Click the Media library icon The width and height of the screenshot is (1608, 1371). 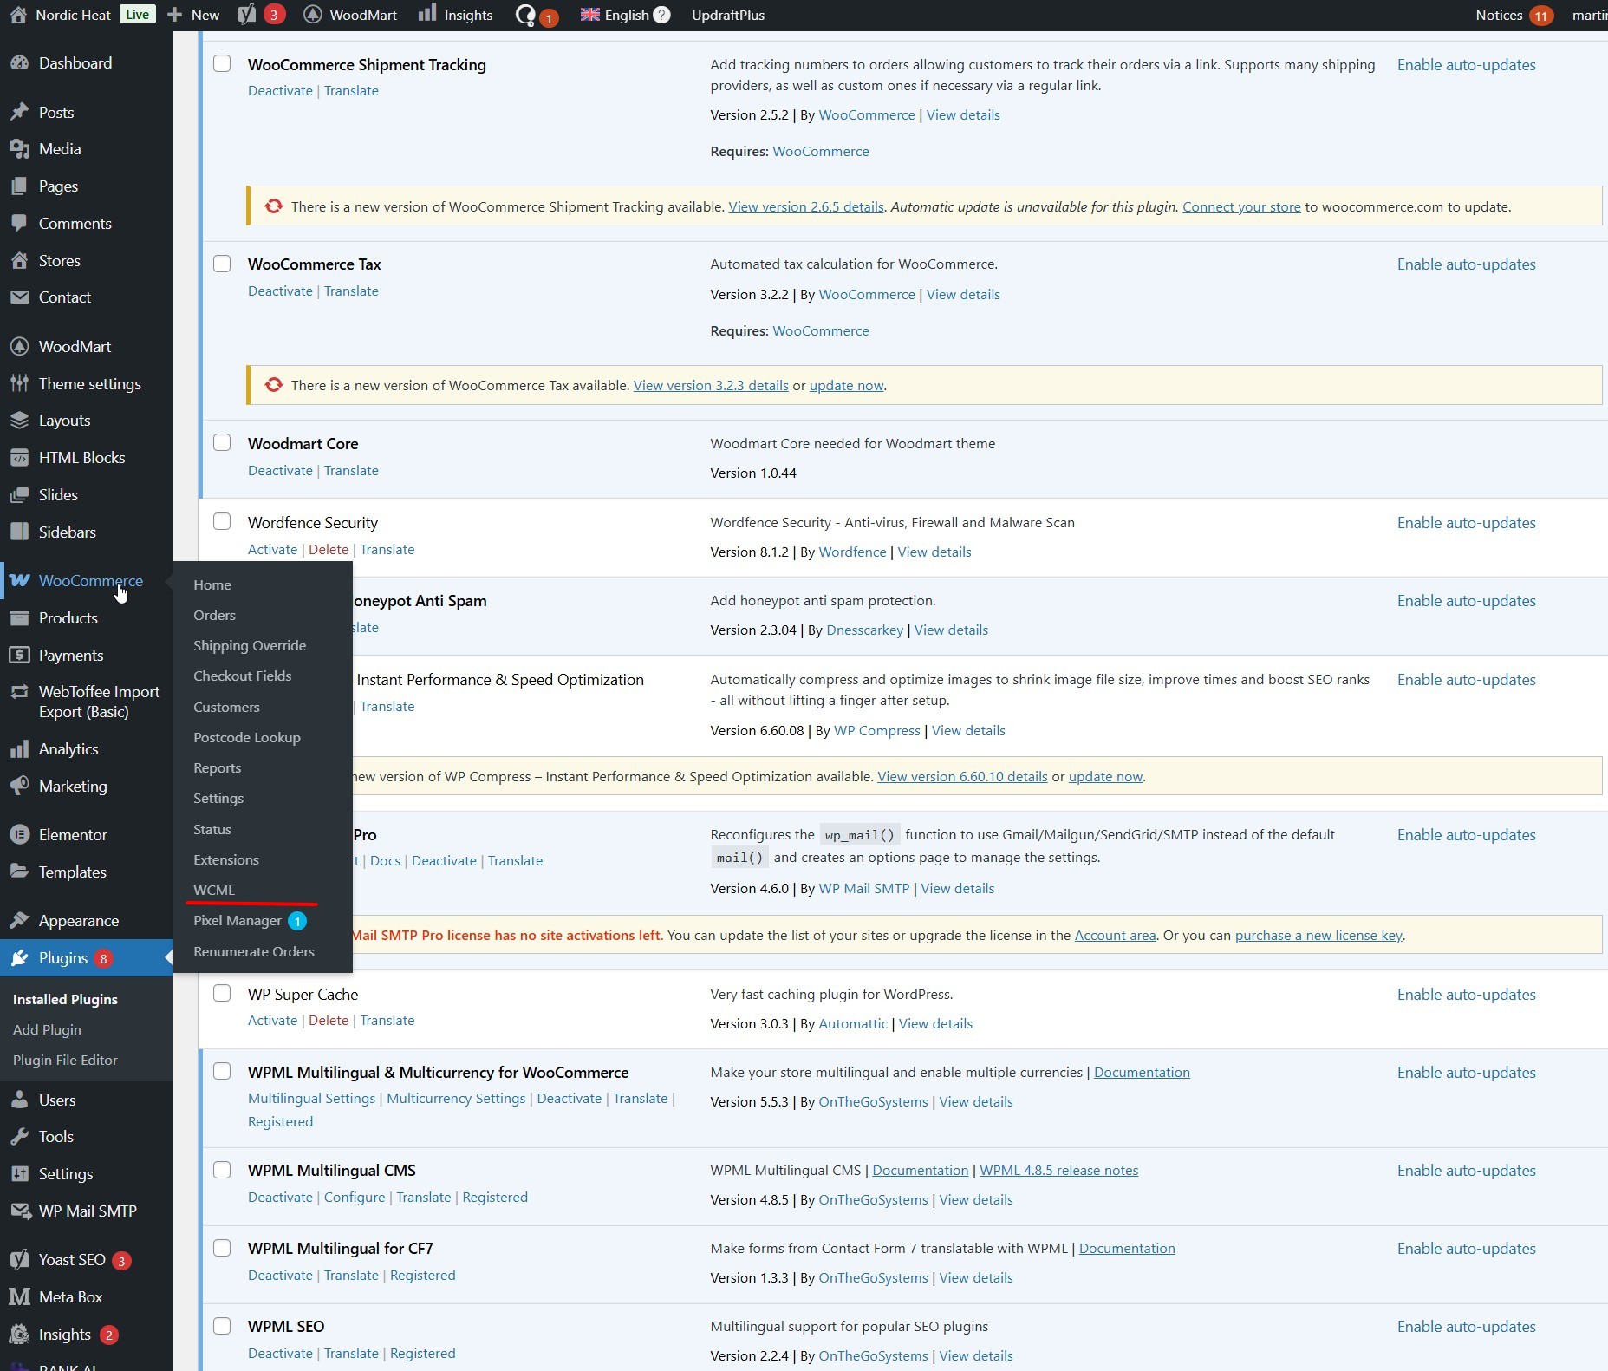tap(19, 149)
